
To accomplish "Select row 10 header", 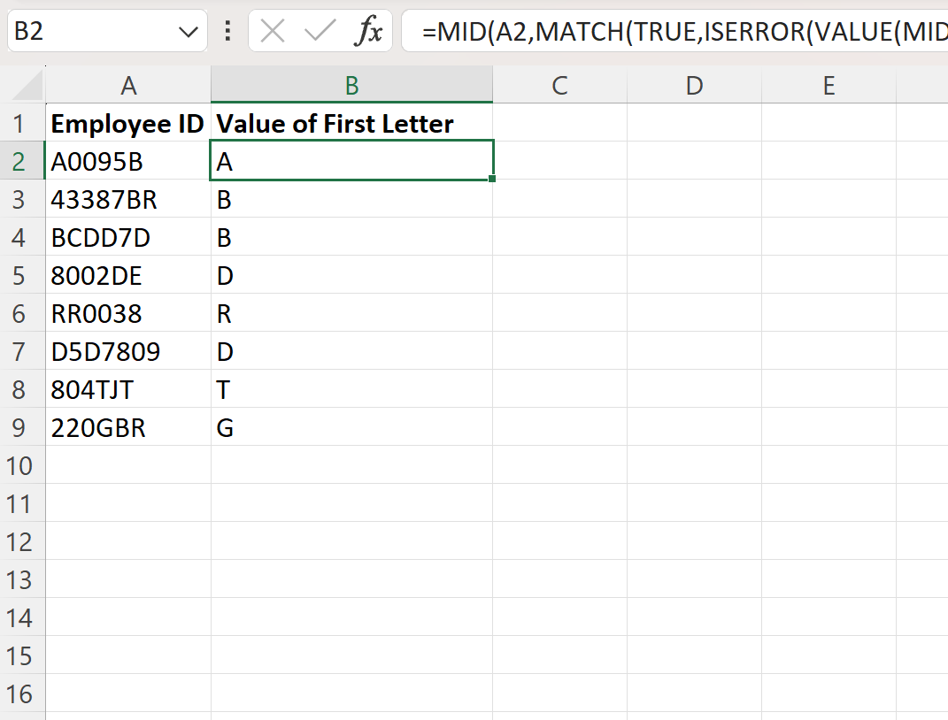I will point(22,466).
